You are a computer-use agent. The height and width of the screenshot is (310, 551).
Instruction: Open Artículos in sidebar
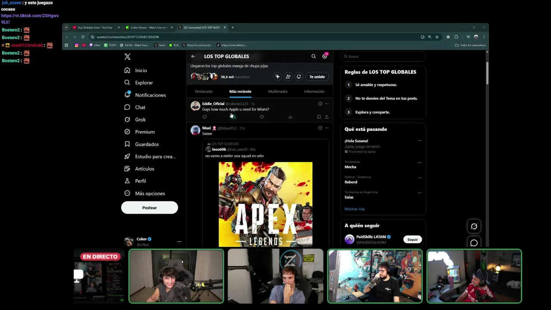(139, 169)
